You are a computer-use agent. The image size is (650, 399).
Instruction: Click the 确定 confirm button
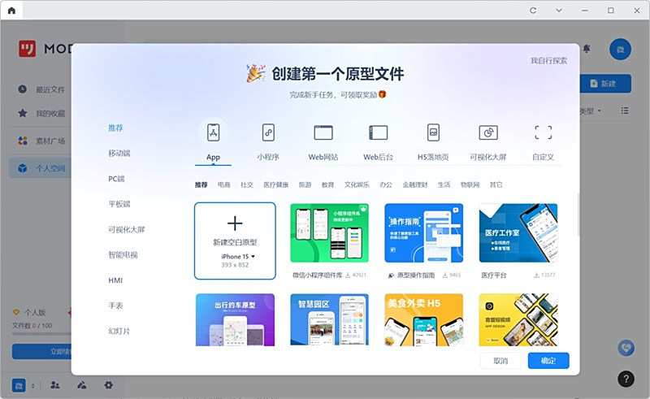coord(548,361)
